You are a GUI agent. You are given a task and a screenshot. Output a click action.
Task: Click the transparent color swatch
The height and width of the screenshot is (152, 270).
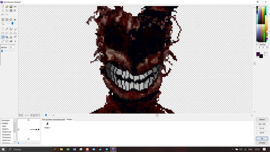click(266, 54)
